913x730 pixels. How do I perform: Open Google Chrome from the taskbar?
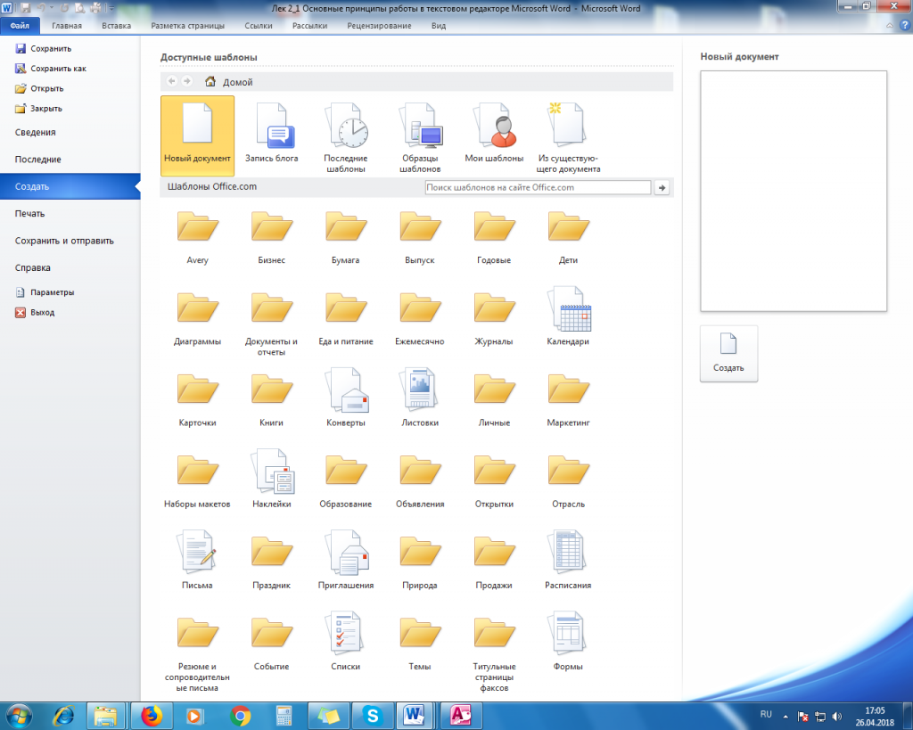(x=240, y=716)
